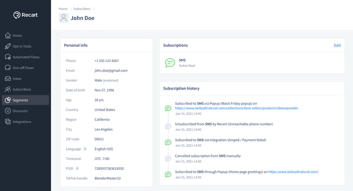Screen dimensions: 353x191
Task: Open the bellaallnatural.com homepage link
Action: pyautogui.click(x=293, y=172)
